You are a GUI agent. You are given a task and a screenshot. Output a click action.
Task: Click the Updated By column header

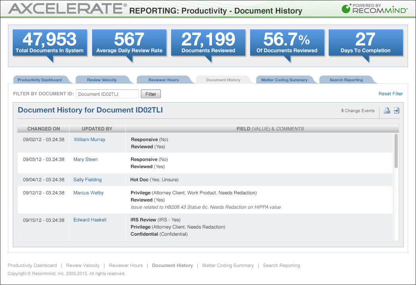(x=97, y=128)
